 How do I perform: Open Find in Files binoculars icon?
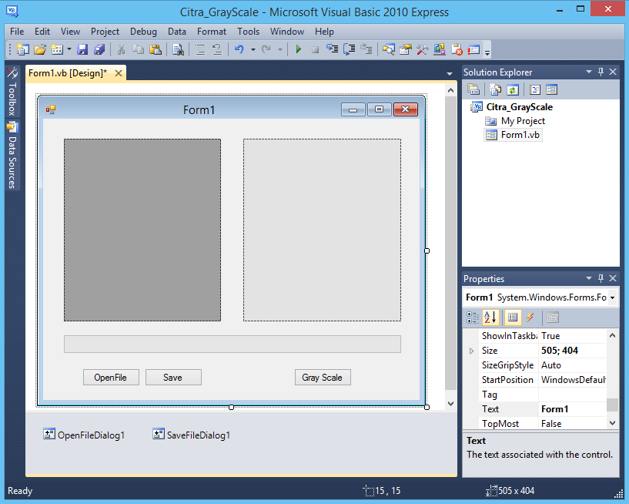pyautogui.click(x=178, y=49)
